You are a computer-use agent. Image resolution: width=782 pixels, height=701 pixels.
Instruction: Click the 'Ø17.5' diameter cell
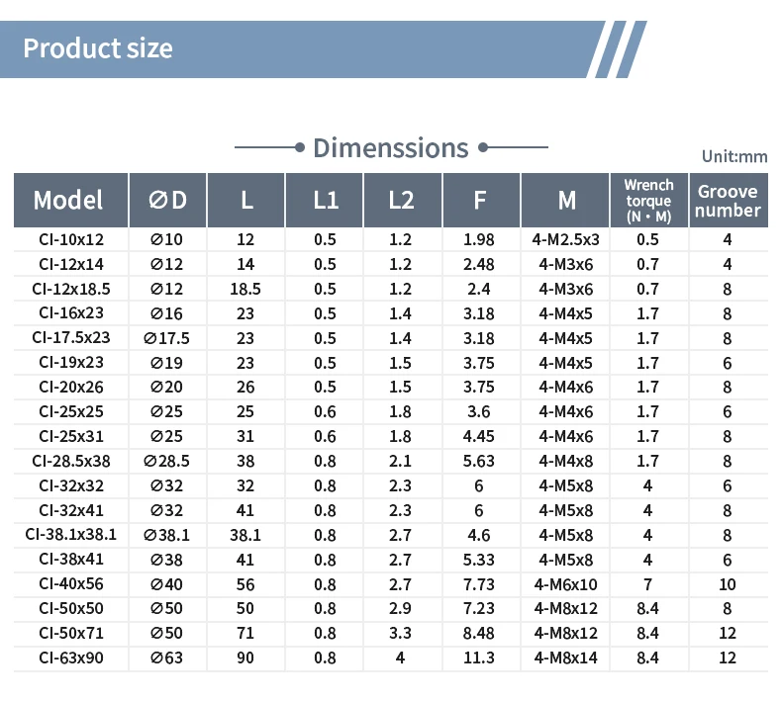166,338
